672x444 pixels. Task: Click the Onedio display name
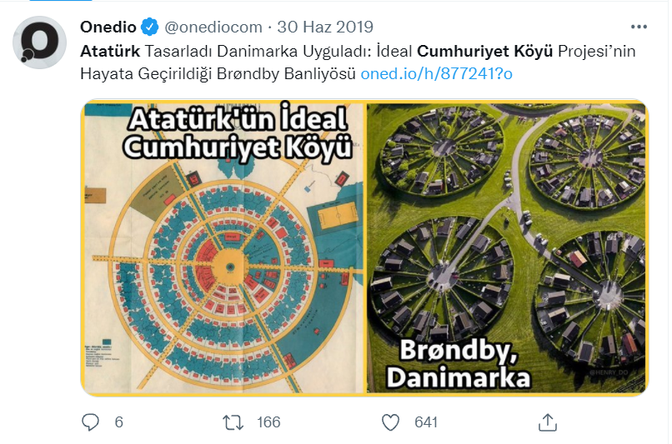108,27
